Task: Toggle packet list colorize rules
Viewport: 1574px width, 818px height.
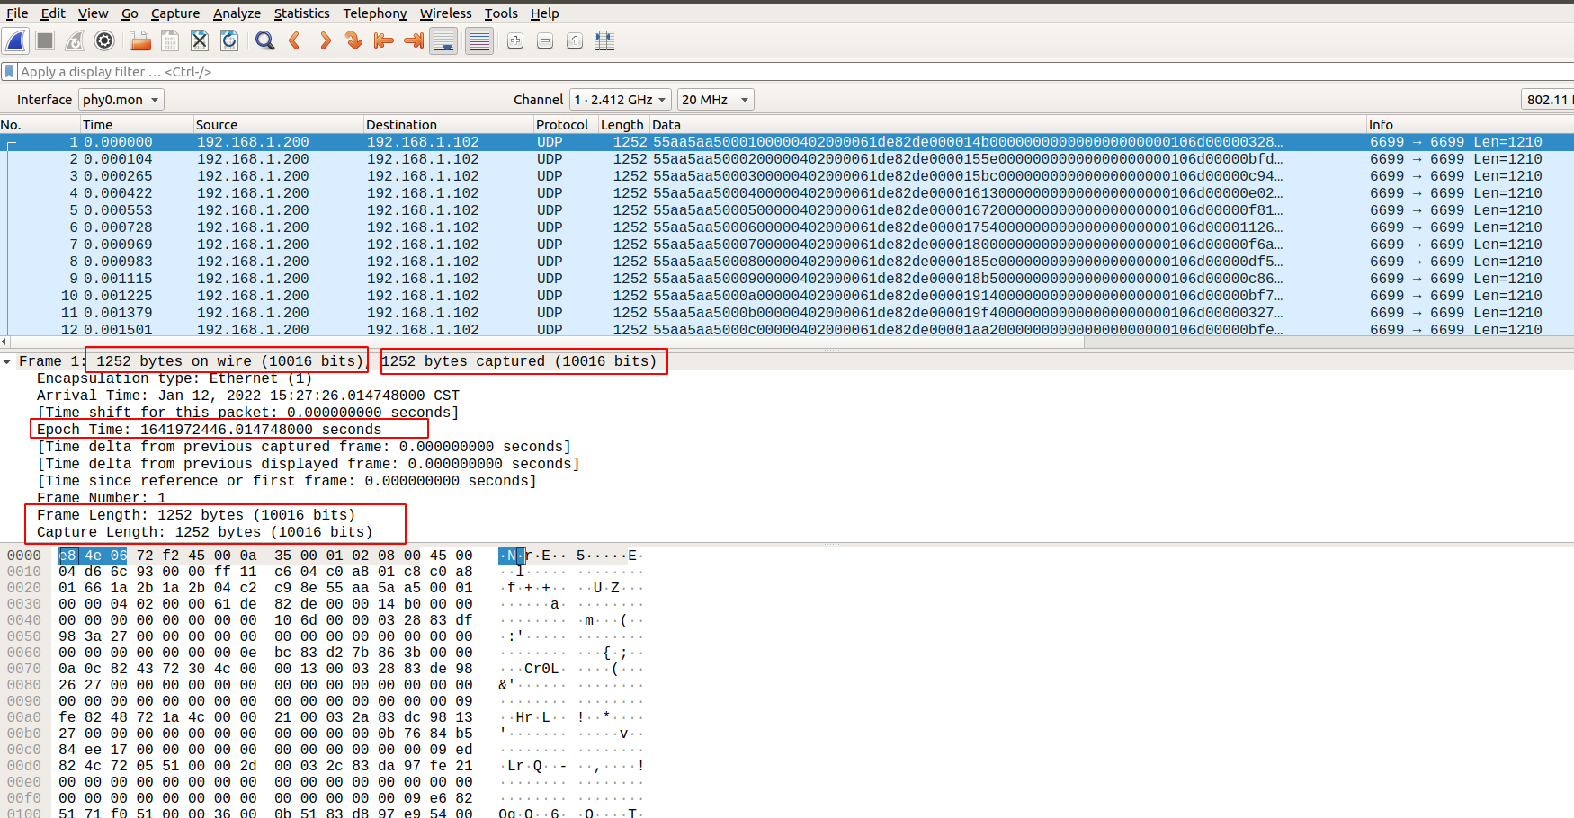Action: click(479, 40)
